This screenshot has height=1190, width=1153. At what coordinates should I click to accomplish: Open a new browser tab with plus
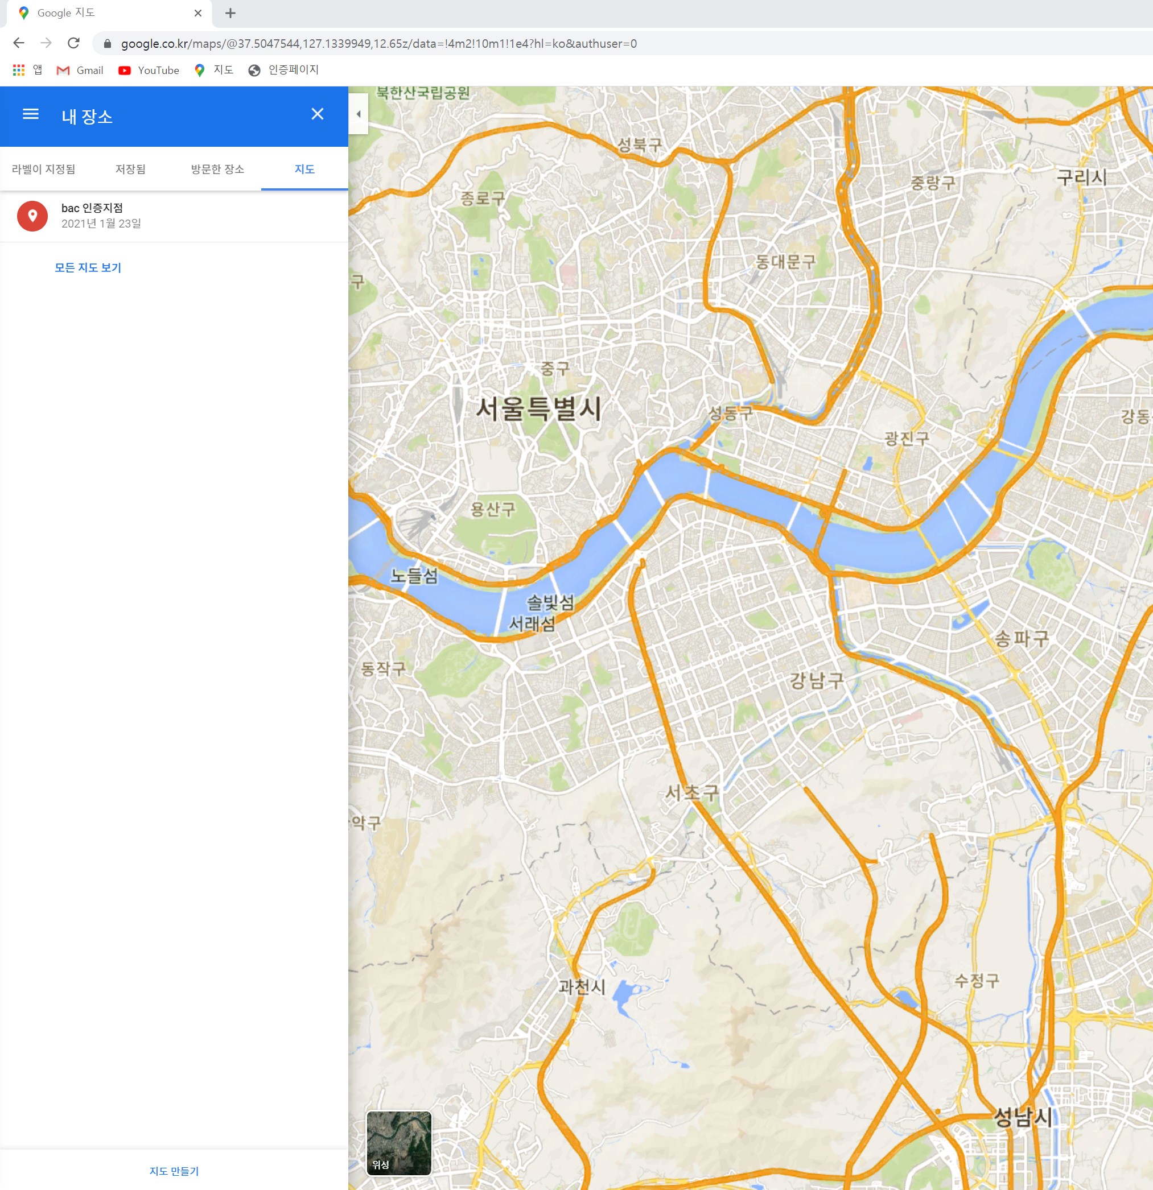tap(230, 13)
